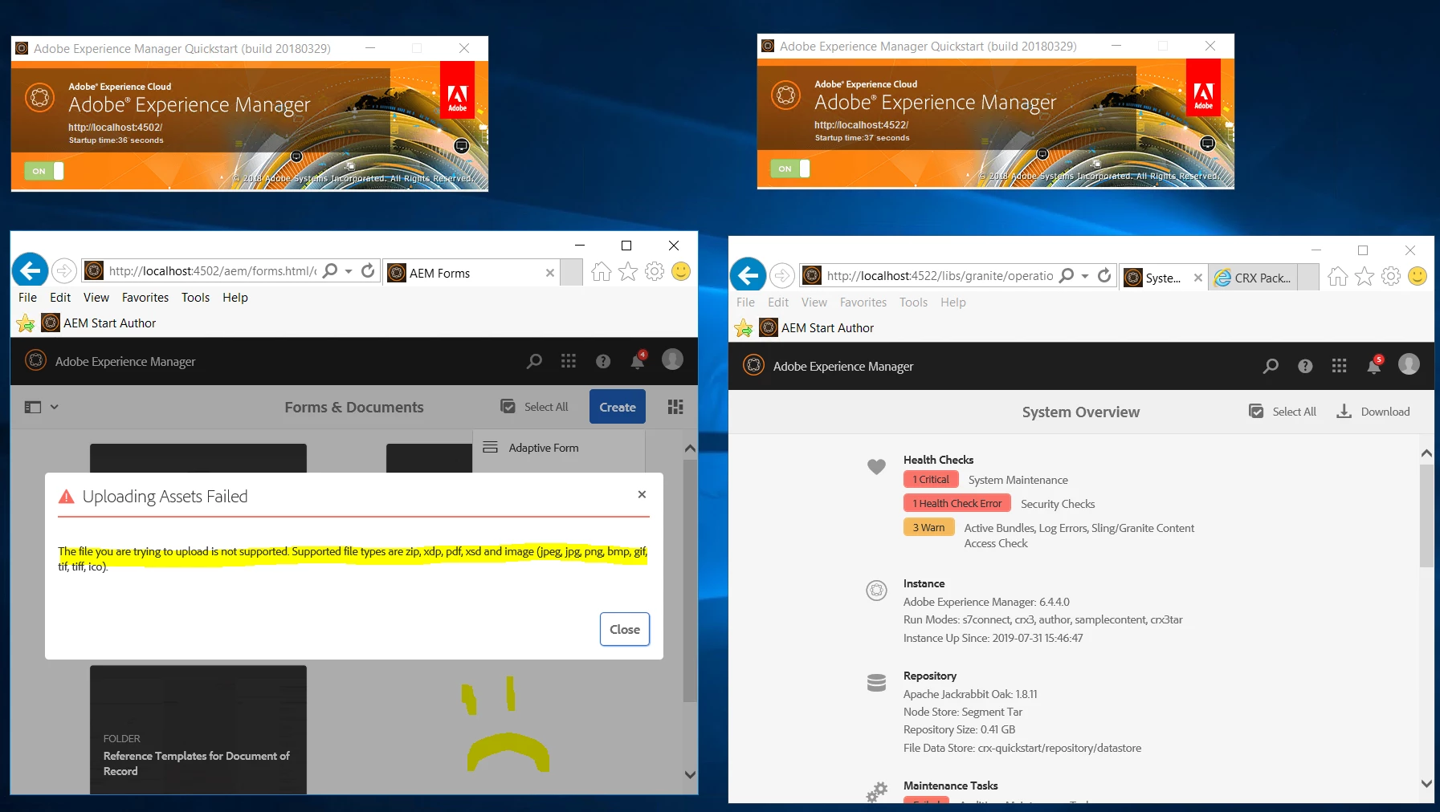Open user profile avatar in Forms page
This screenshot has width=1440, height=812.
click(x=672, y=359)
